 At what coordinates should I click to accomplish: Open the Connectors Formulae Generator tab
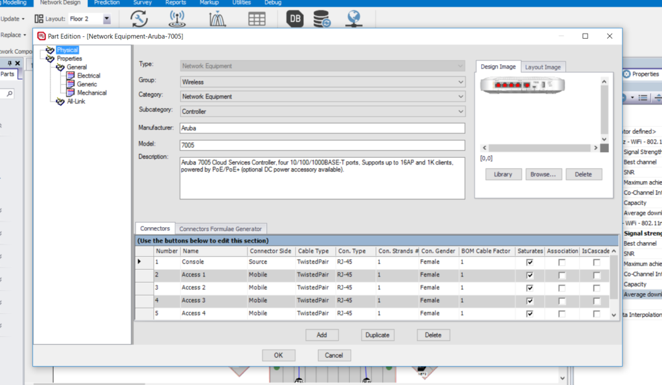[220, 228]
